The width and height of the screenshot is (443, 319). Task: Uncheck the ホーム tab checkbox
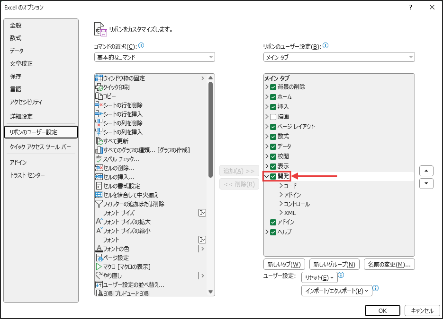point(273,97)
